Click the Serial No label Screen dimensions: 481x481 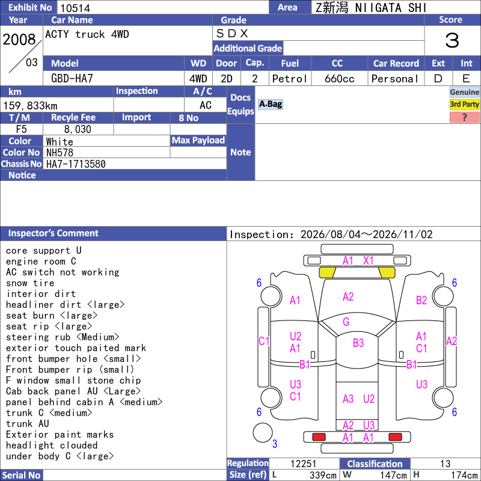[x=21, y=475]
